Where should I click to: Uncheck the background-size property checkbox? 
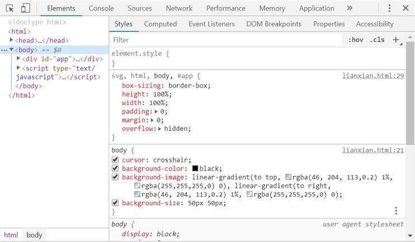tap(115, 203)
